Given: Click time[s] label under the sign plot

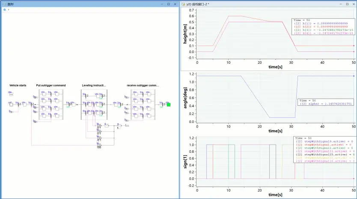Looking at the screenshot, I should click(275, 195).
